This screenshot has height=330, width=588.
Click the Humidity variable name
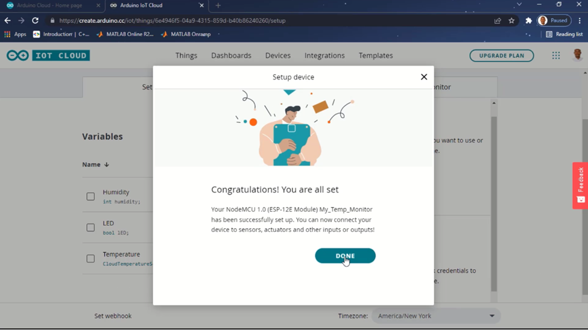(116, 192)
